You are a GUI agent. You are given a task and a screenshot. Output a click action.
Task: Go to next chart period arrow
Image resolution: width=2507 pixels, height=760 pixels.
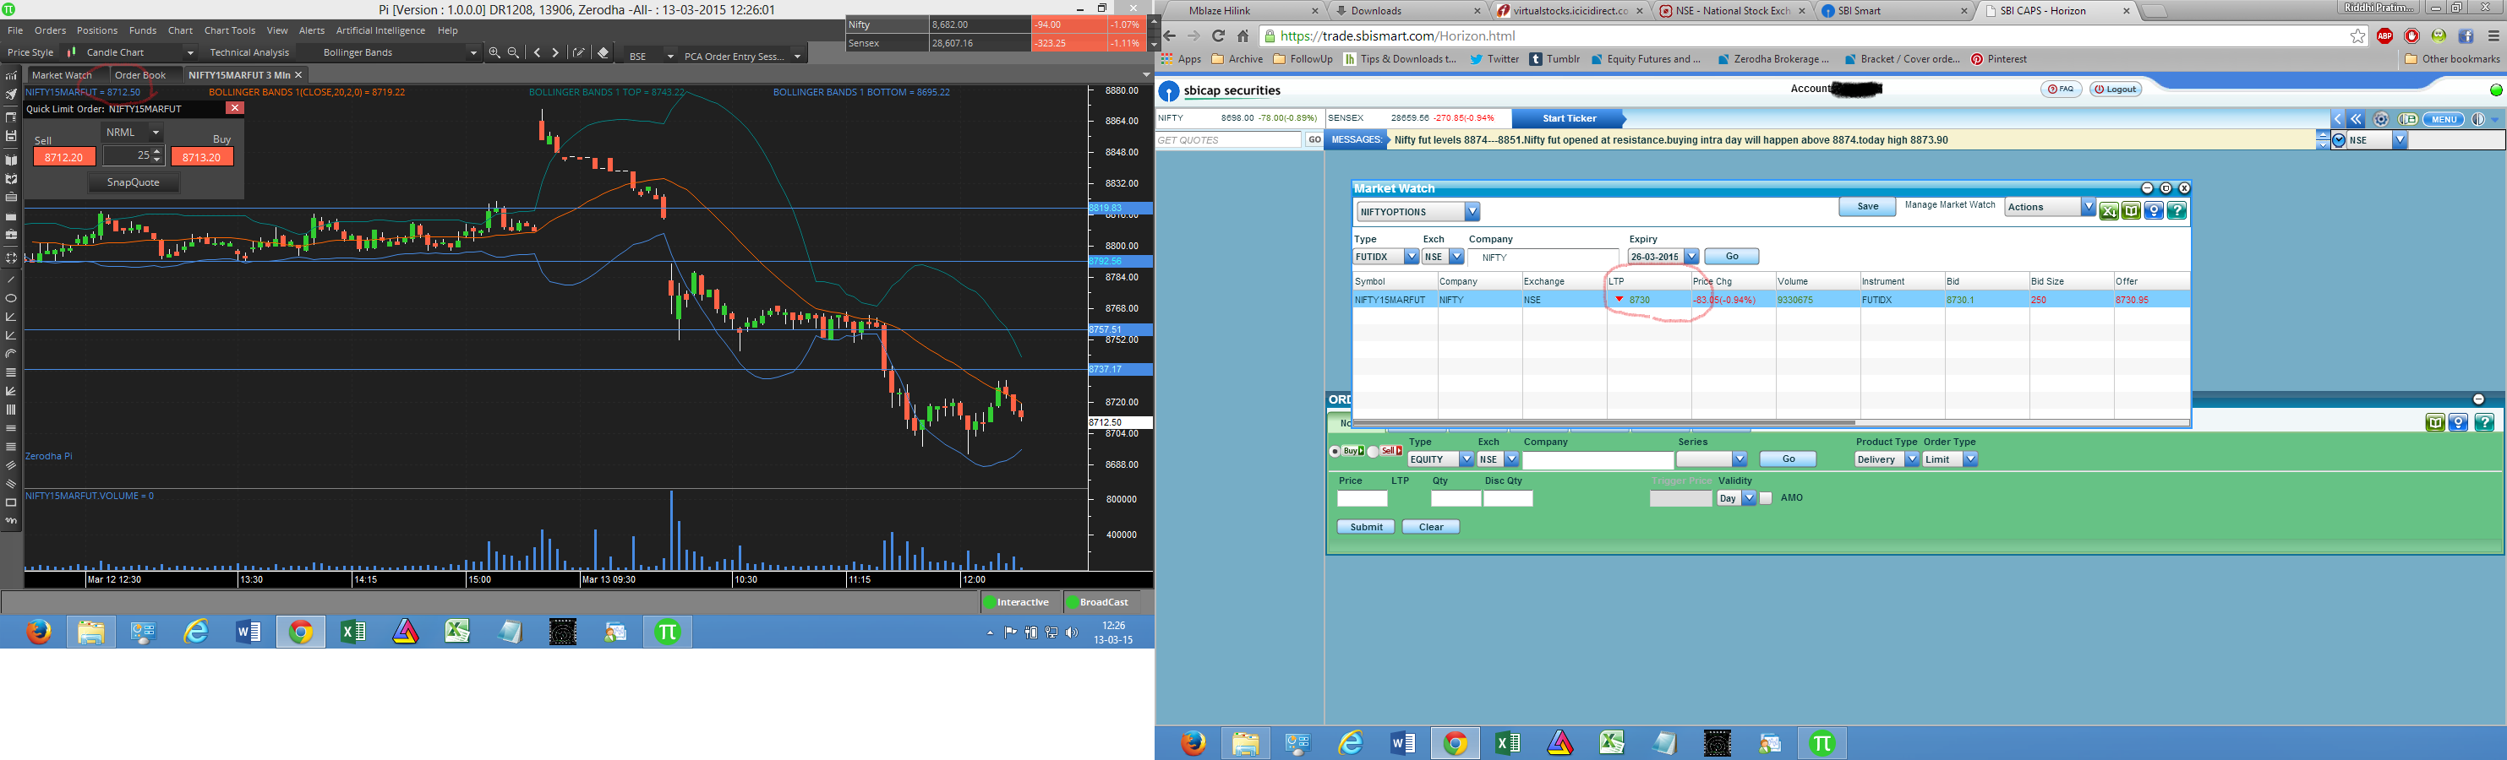tap(555, 53)
